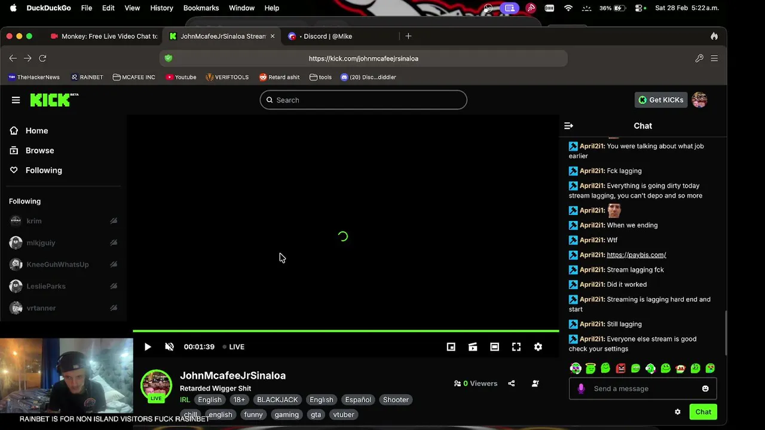Open Browse in the sidebar
The image size is (765, 430).
(x=39, y=150)
